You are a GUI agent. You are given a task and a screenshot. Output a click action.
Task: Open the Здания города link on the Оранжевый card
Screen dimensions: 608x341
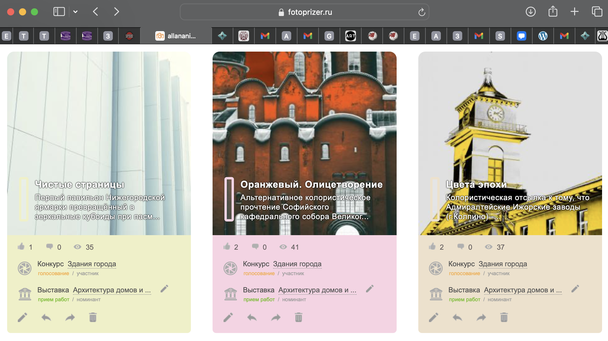[297, 264]
